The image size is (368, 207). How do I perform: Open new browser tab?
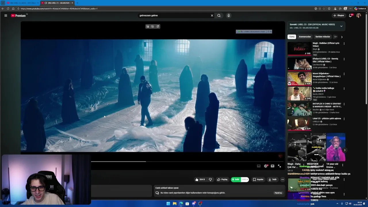(x=77, y=3)
